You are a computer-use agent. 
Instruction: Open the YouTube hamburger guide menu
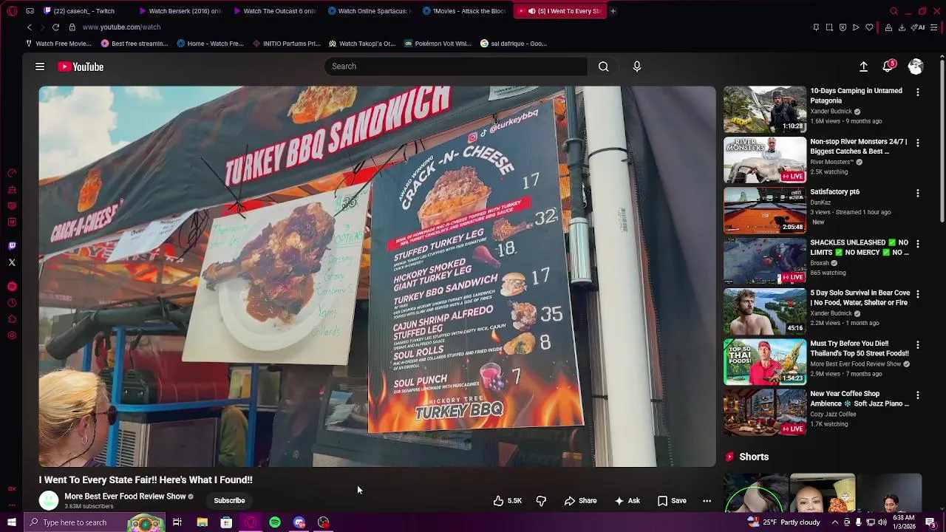click(x=40, y=66)
